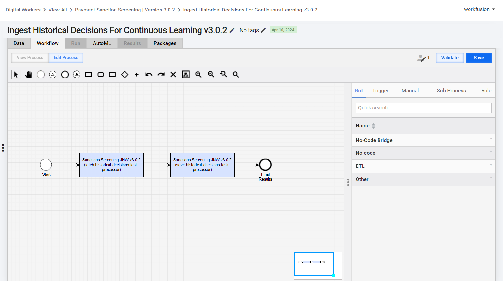The height and width of the screenshot is (281, 503).
Task: Delete selected element with the X tool
Action: pos(173,74)
